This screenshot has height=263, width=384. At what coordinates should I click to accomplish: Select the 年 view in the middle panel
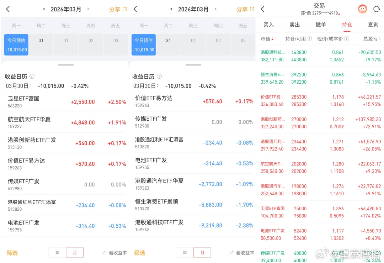point(185,252)
